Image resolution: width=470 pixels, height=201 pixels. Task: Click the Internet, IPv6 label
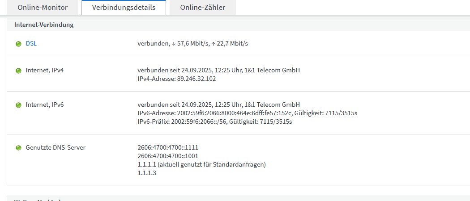click(x=45, y=105)
